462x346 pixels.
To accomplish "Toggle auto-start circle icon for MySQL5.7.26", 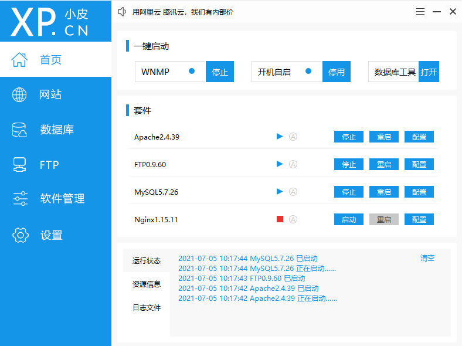I will [x=293, y=192].
